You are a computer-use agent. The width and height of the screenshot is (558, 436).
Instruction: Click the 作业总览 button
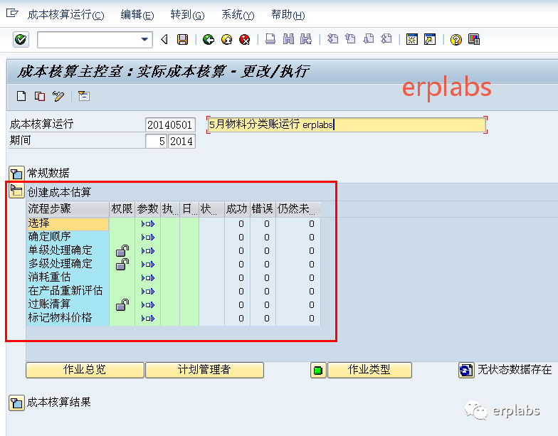click(x=85, y=370)
